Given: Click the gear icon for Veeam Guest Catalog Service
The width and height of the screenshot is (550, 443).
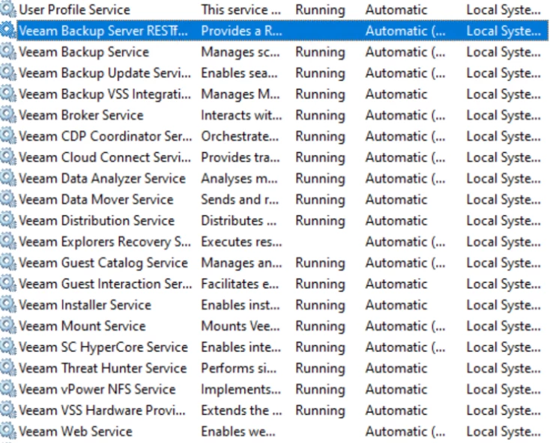Looking at the screenshot, I should coord(7,263).
